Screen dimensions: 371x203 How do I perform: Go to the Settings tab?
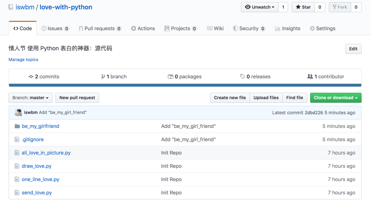323,28
